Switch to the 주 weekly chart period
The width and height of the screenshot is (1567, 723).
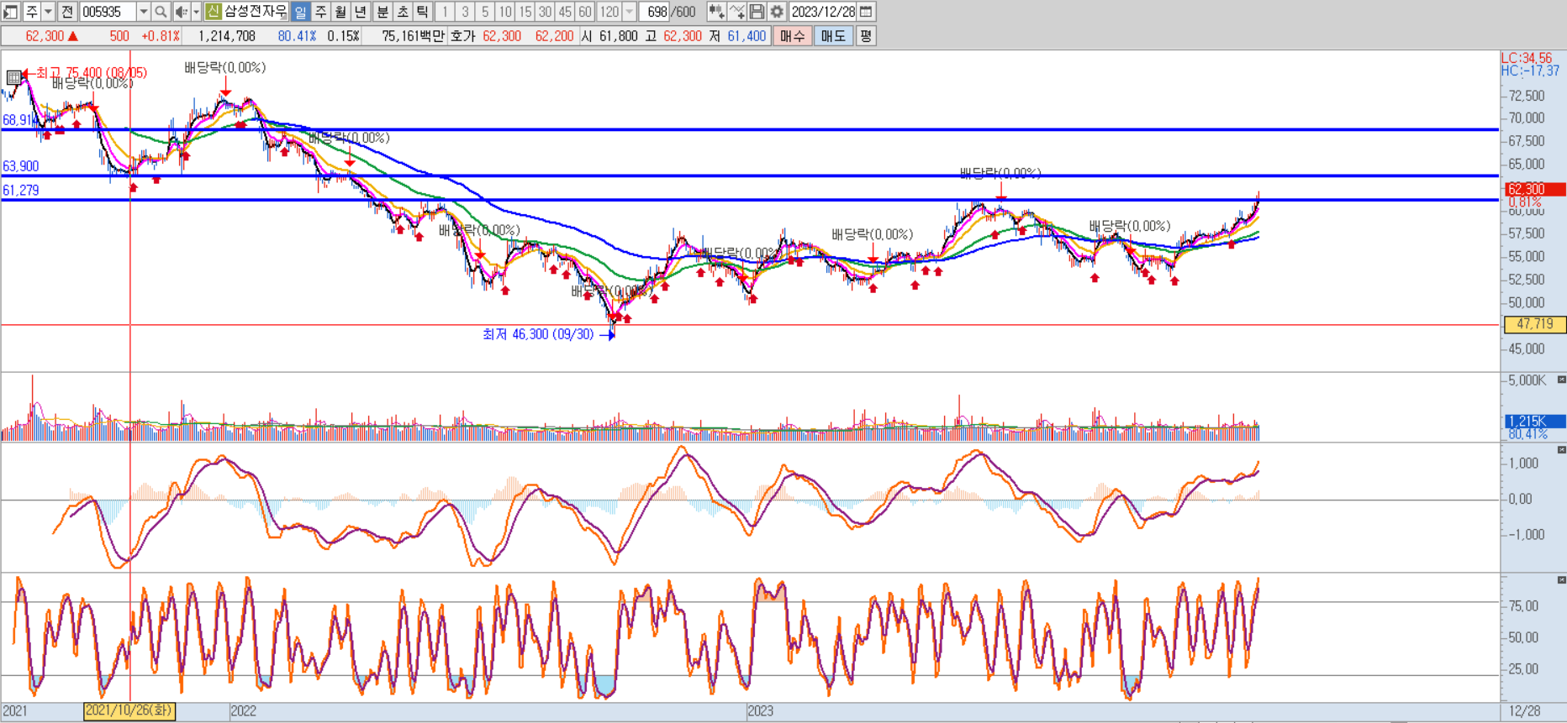[320, 12]
